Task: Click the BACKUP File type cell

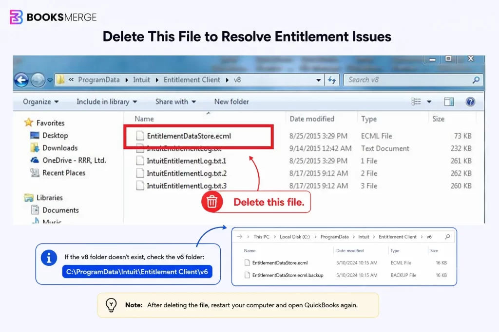Action: tap(403, 275)
